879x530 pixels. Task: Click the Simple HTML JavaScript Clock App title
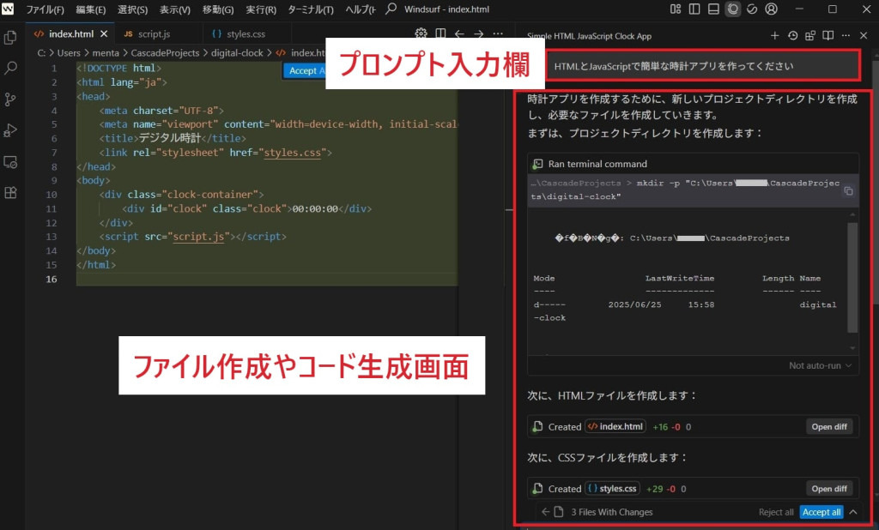589,36
